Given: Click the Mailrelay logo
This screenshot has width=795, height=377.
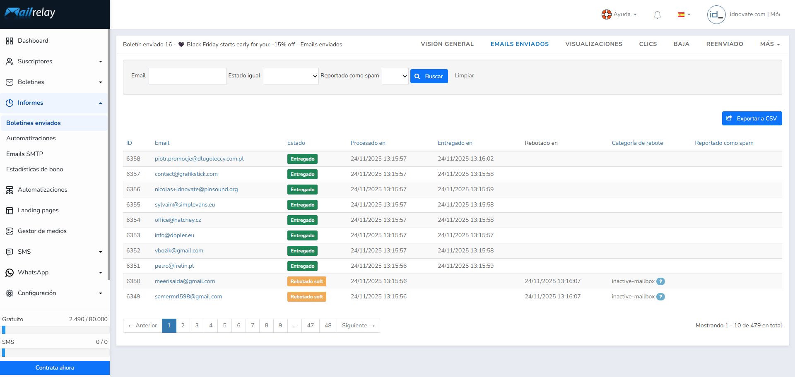Looking at the screenshot, I should (x=30, y=13).
